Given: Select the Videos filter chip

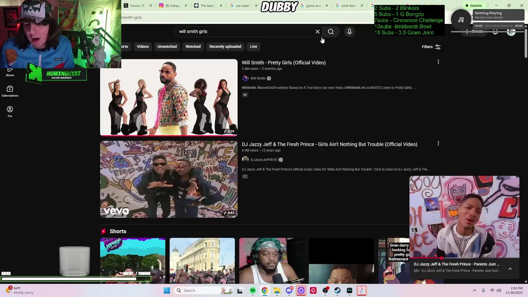Looking at the screenshot, I should pyautogui.click(x=143, y=47).
